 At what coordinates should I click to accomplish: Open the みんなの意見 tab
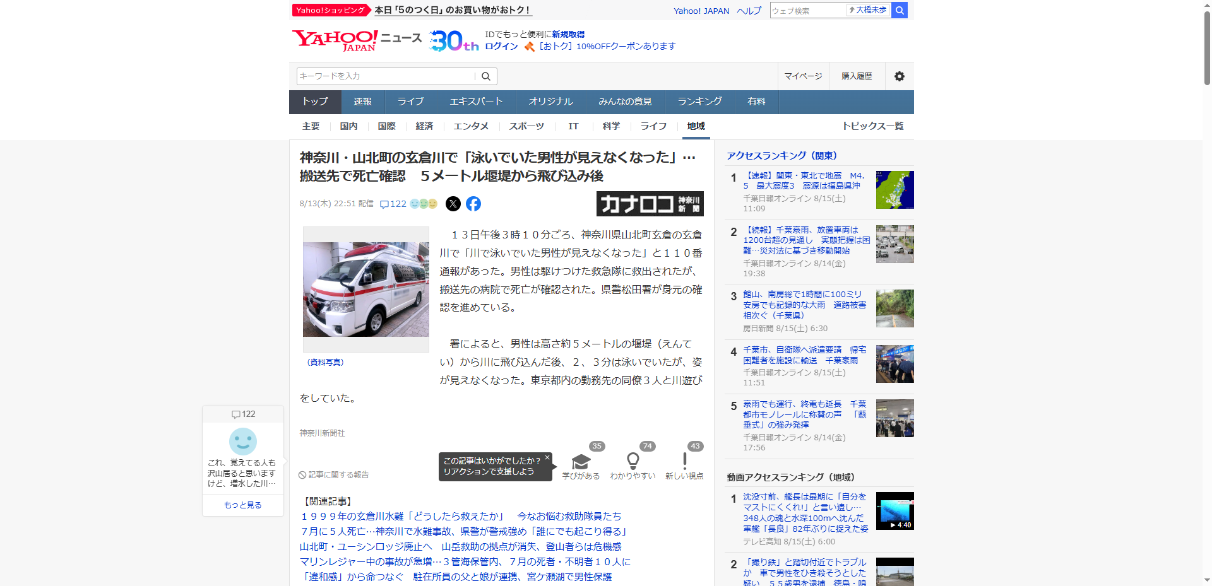625,102
